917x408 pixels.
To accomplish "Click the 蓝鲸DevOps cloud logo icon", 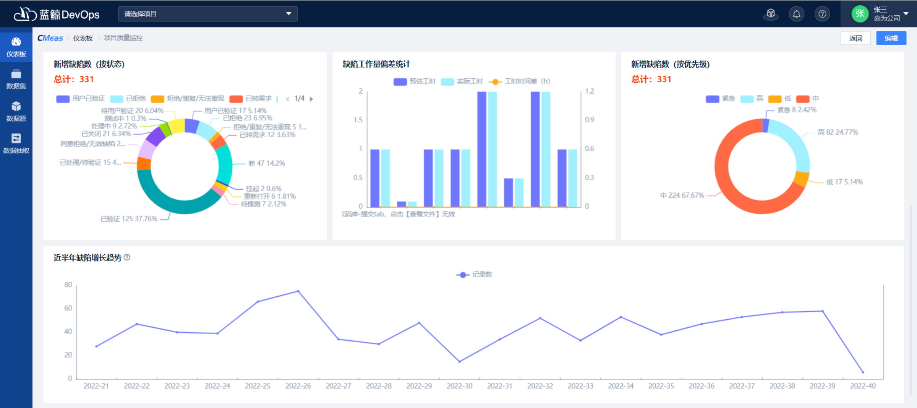I will [x=24, y=14].
